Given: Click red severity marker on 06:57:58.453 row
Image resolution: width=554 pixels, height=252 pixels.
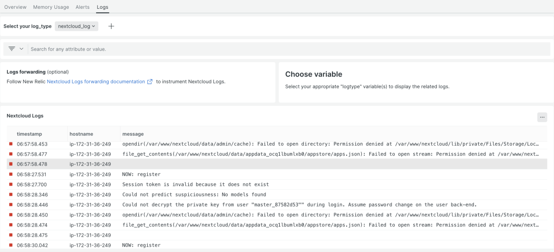Looking at the screenshot, I should pyautogui.click(x=11, y=144).
